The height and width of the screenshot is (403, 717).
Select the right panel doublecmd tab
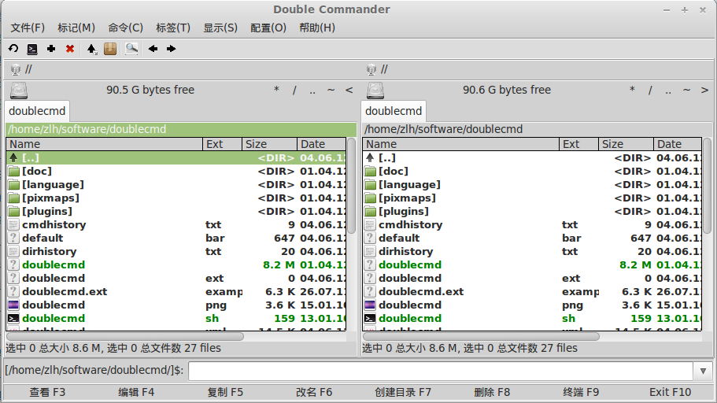point(394,111)
